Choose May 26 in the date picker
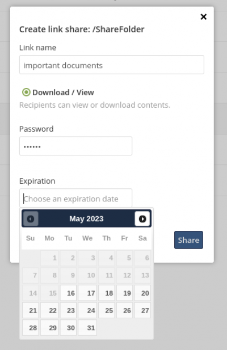 pyautogui.click(x=124, y=310)
